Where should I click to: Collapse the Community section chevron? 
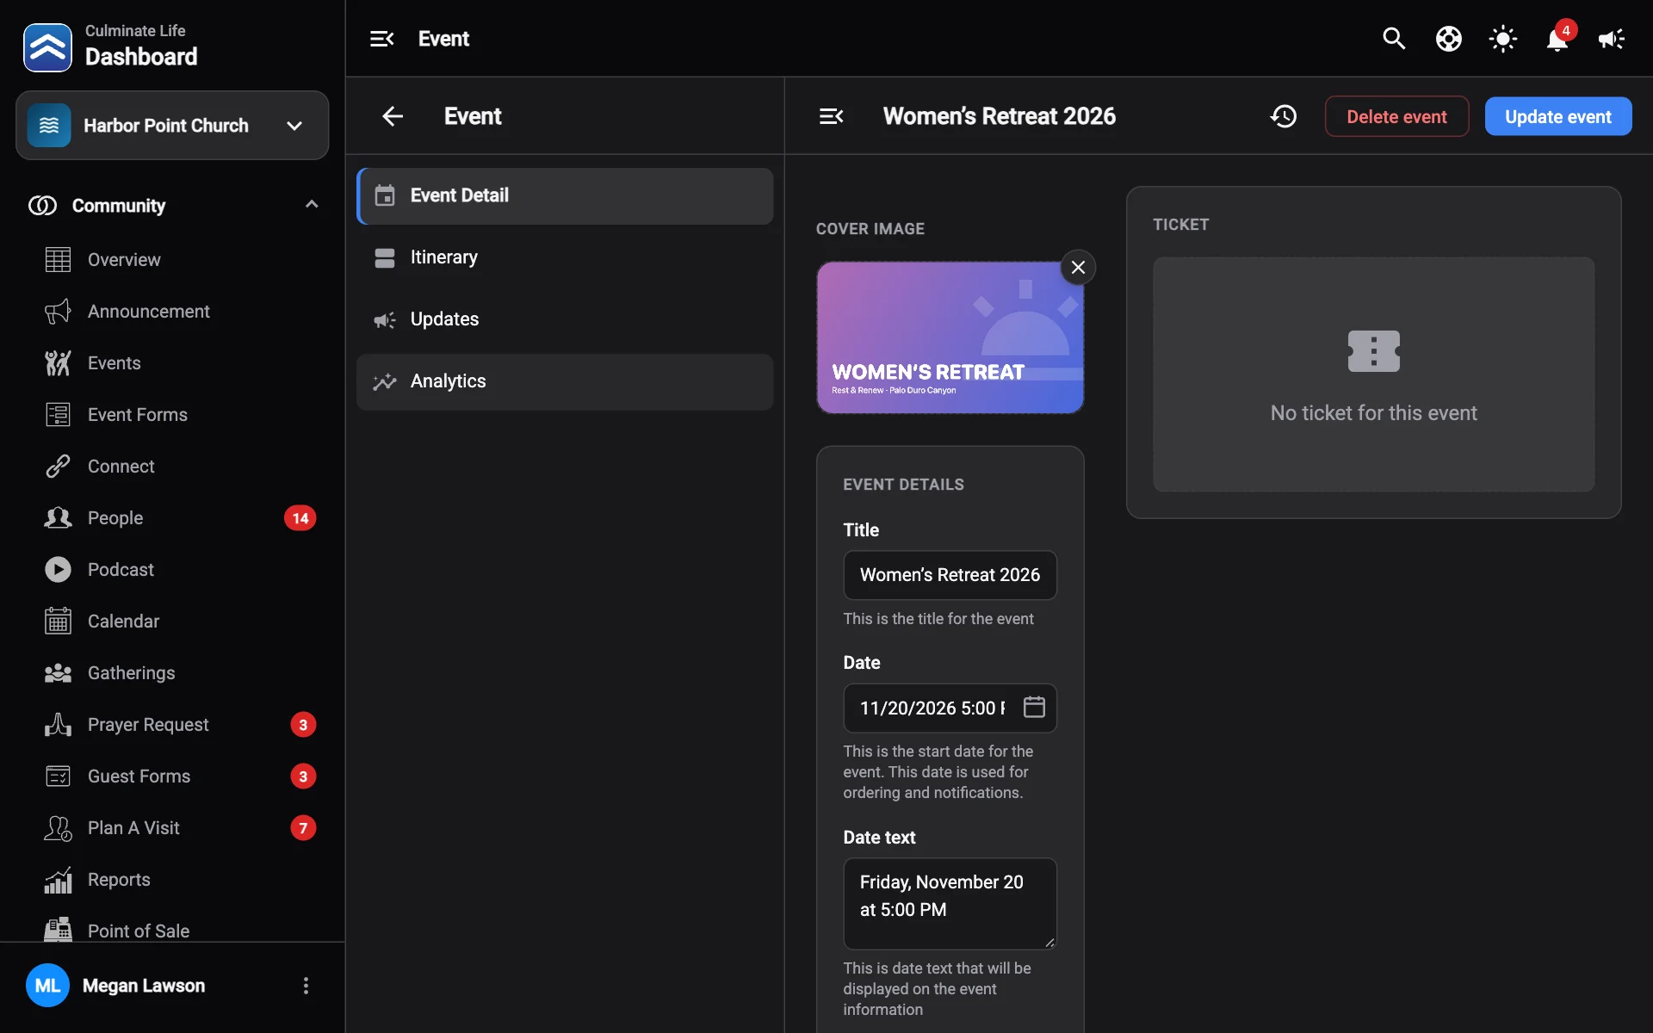pyautogui.click(x=312, y=205)
